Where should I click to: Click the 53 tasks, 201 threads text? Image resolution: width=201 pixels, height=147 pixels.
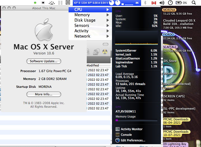130,84
